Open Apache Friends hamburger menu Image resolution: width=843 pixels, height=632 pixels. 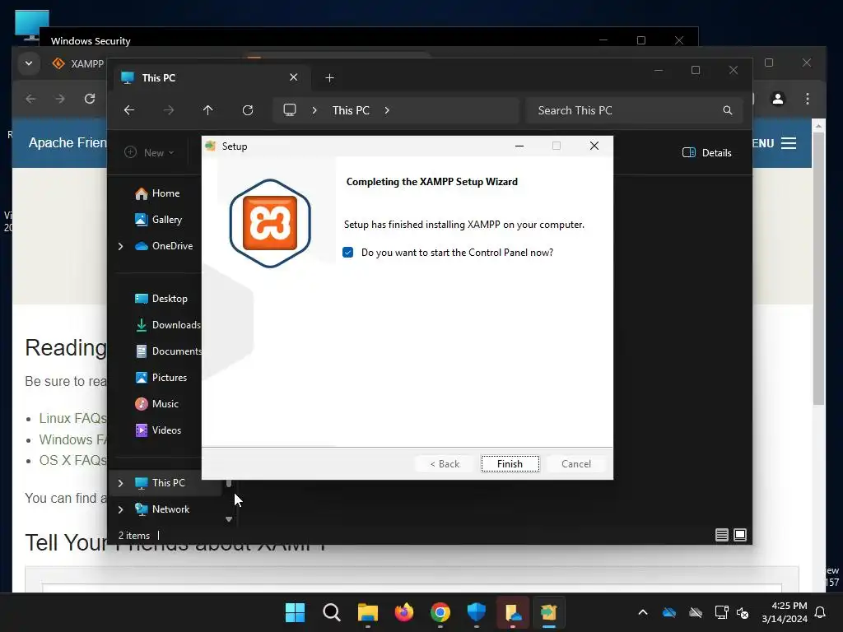point(789,143)
